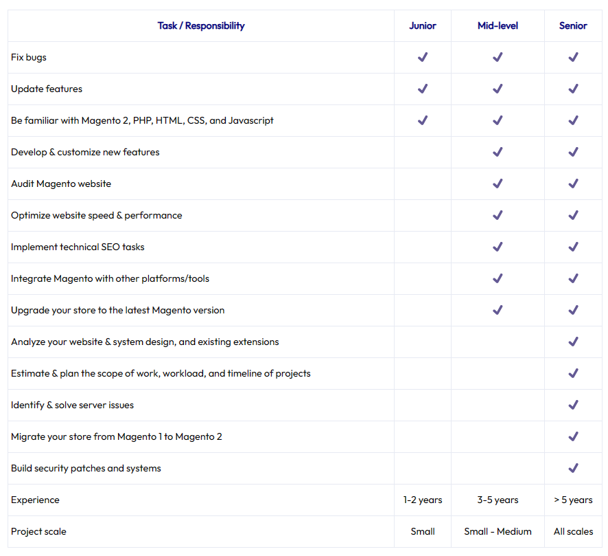Click the Task / Responsibility column header
The image size is (608, 556).
(201, 25)
